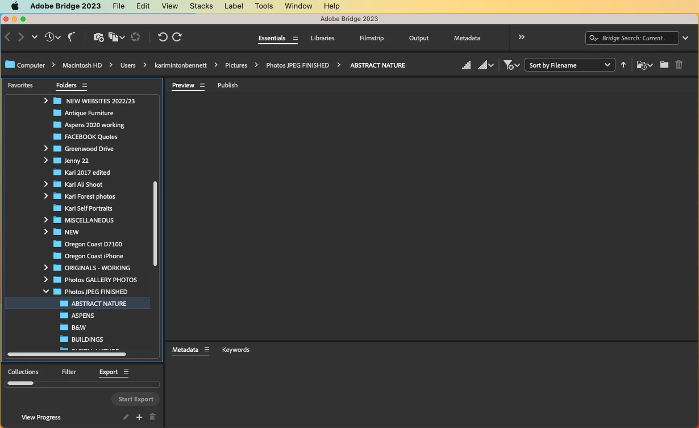This screenshot has width=699, height=428.
Task: Open the Reveal Recent File history dropdown
Action: click(52, 37)
